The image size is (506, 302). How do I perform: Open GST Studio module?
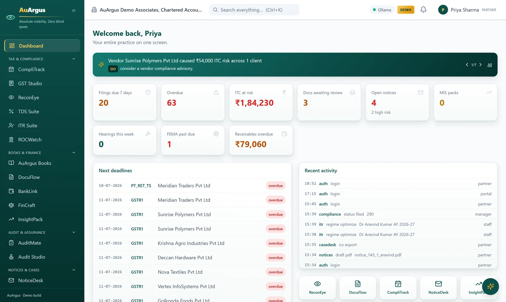point(42,83)
